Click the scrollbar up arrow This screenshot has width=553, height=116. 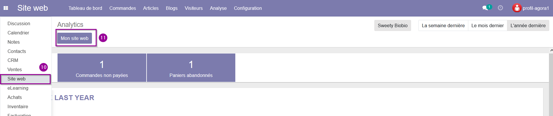coord(551,50)
